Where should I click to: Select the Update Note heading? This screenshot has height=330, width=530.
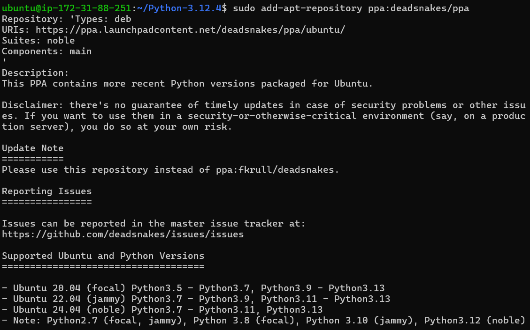coord(32,148)
